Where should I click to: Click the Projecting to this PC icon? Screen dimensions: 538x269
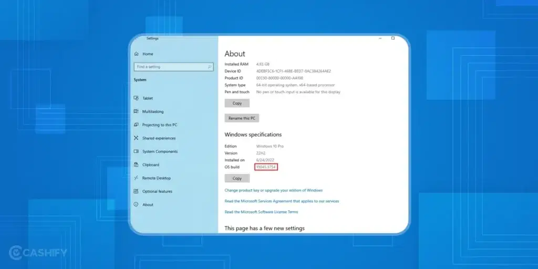coord(136,125)
